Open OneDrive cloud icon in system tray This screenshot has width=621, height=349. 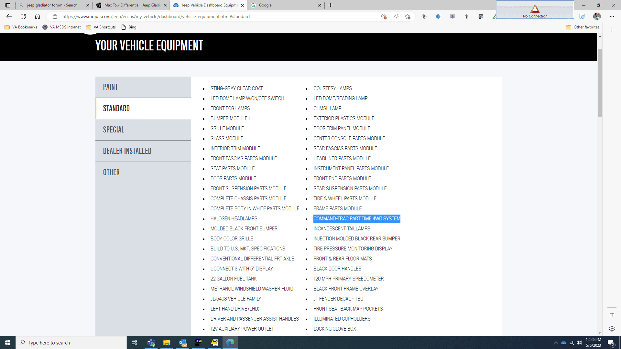[564, 343]
